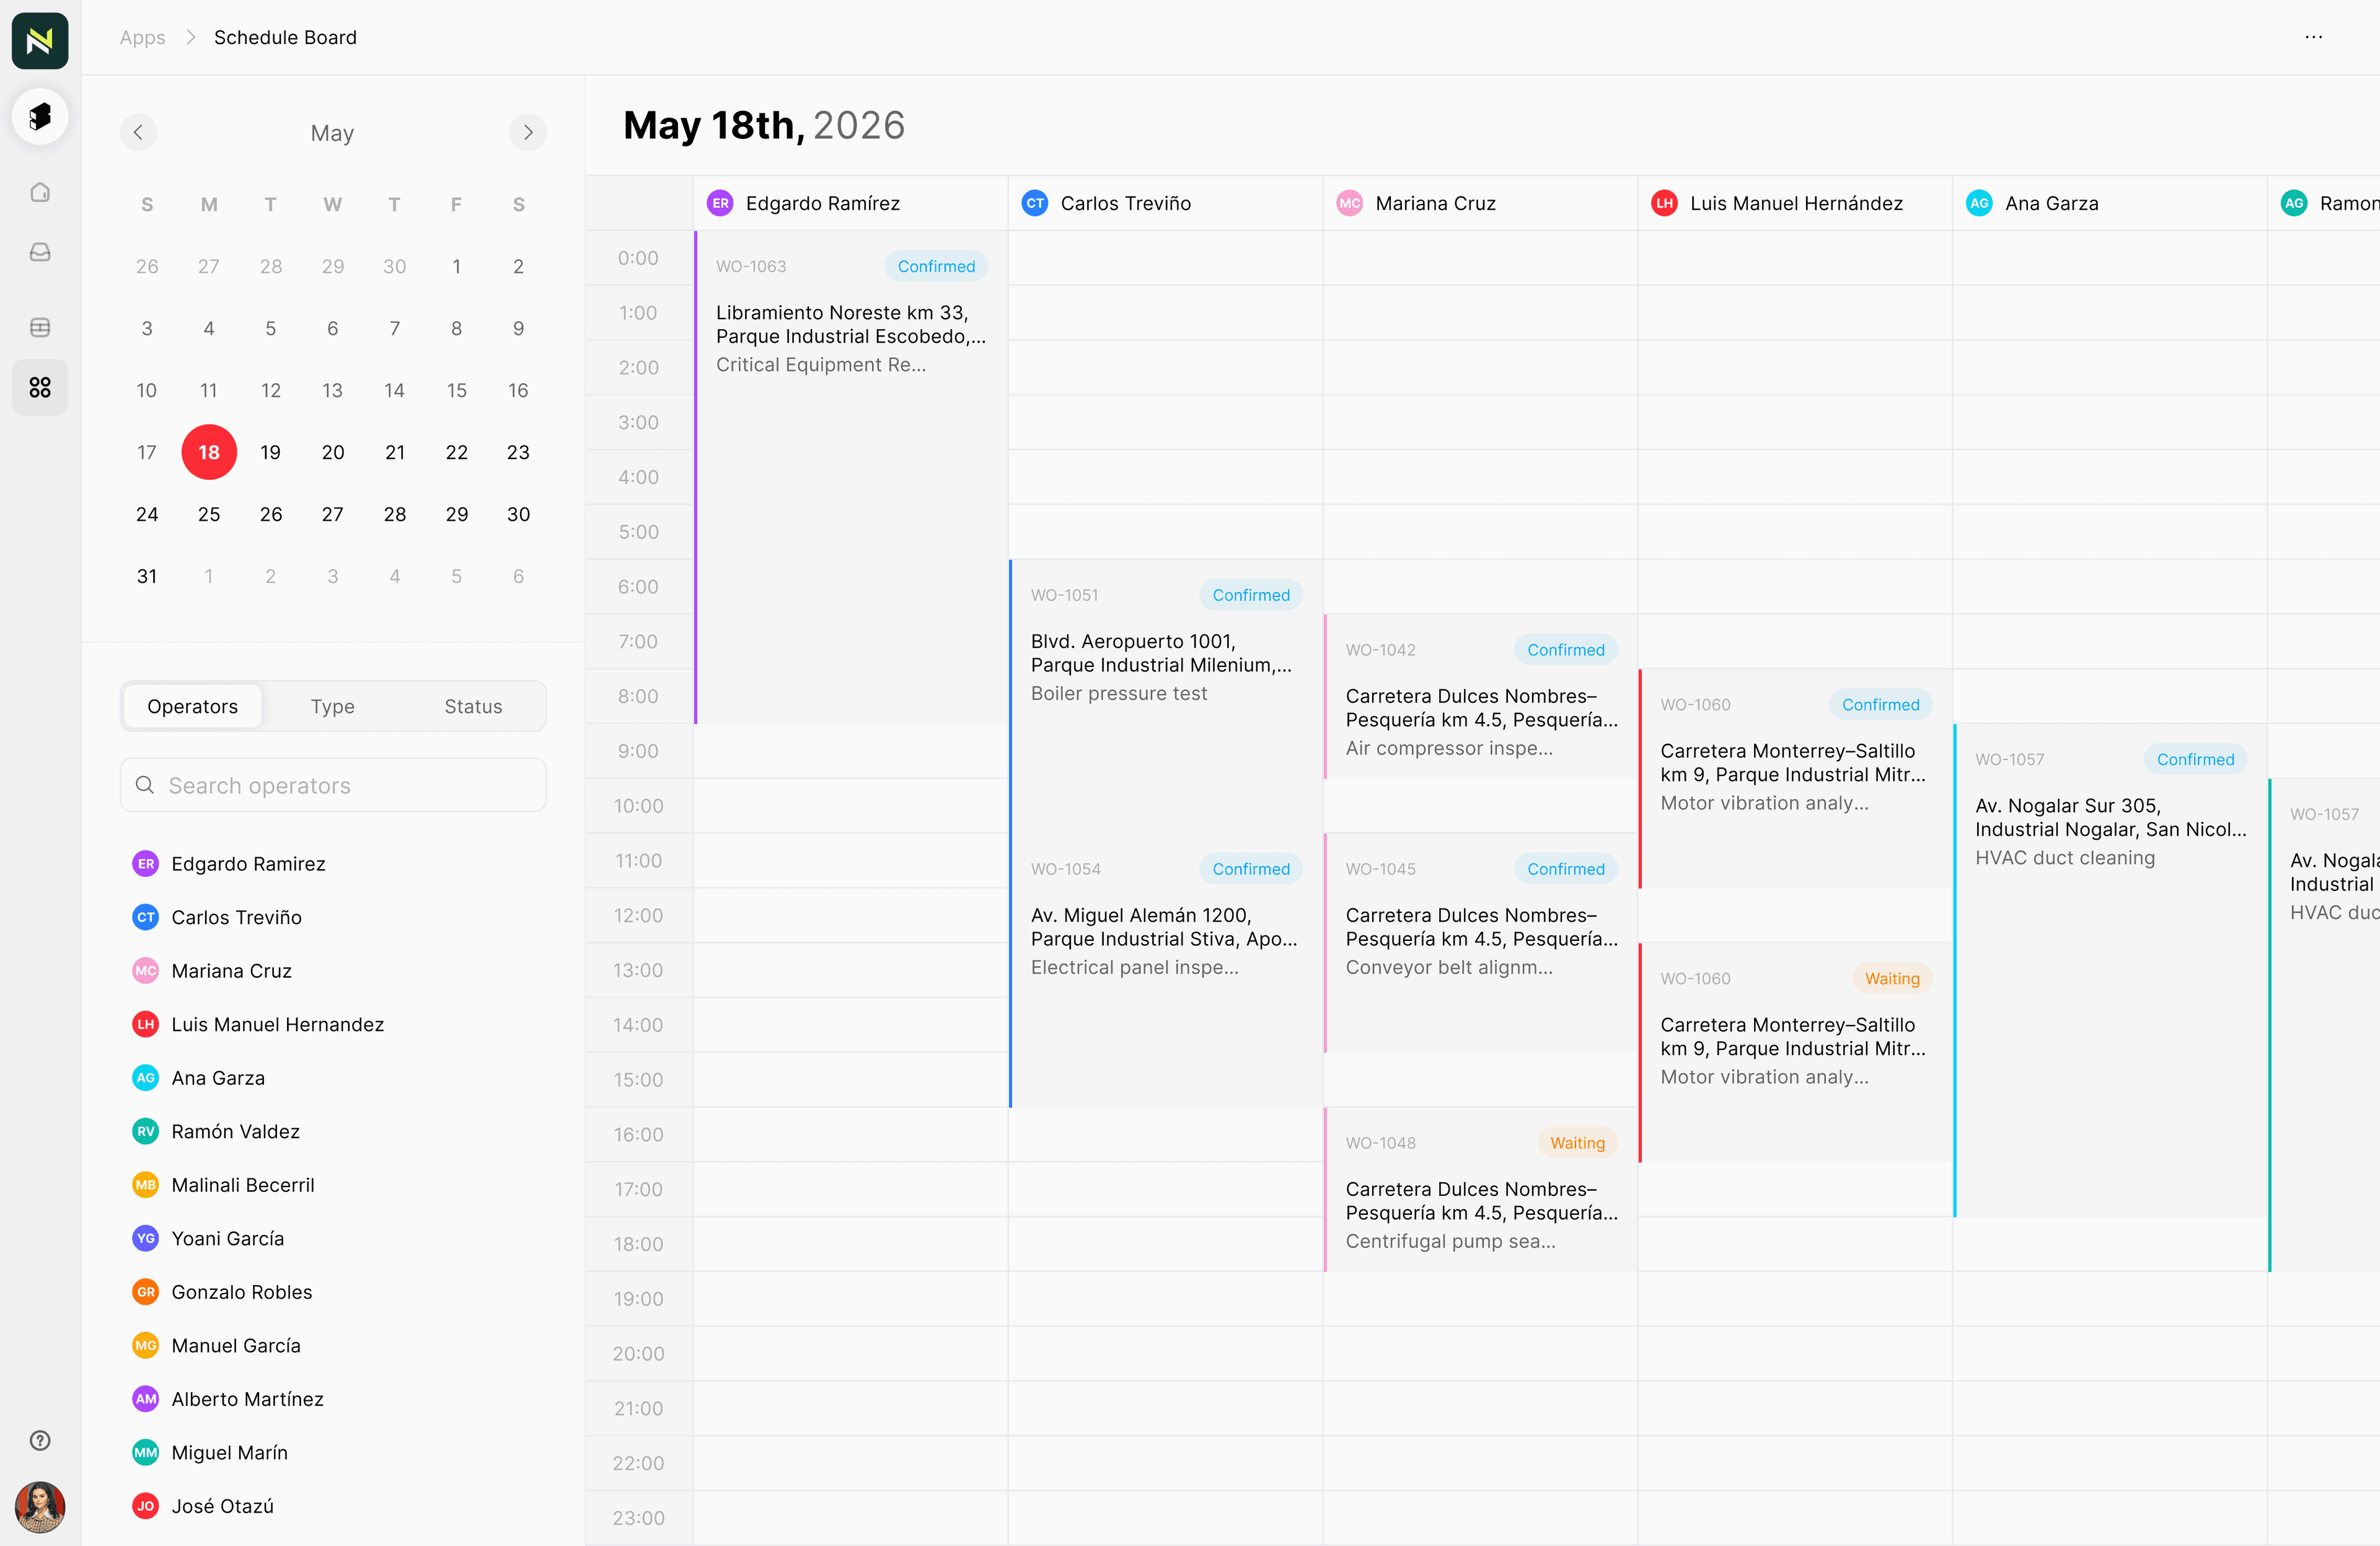This screenshot has height=1546, width=2380.
Task: Select May 18 in the mini calendar
Action: click(209, 452)
